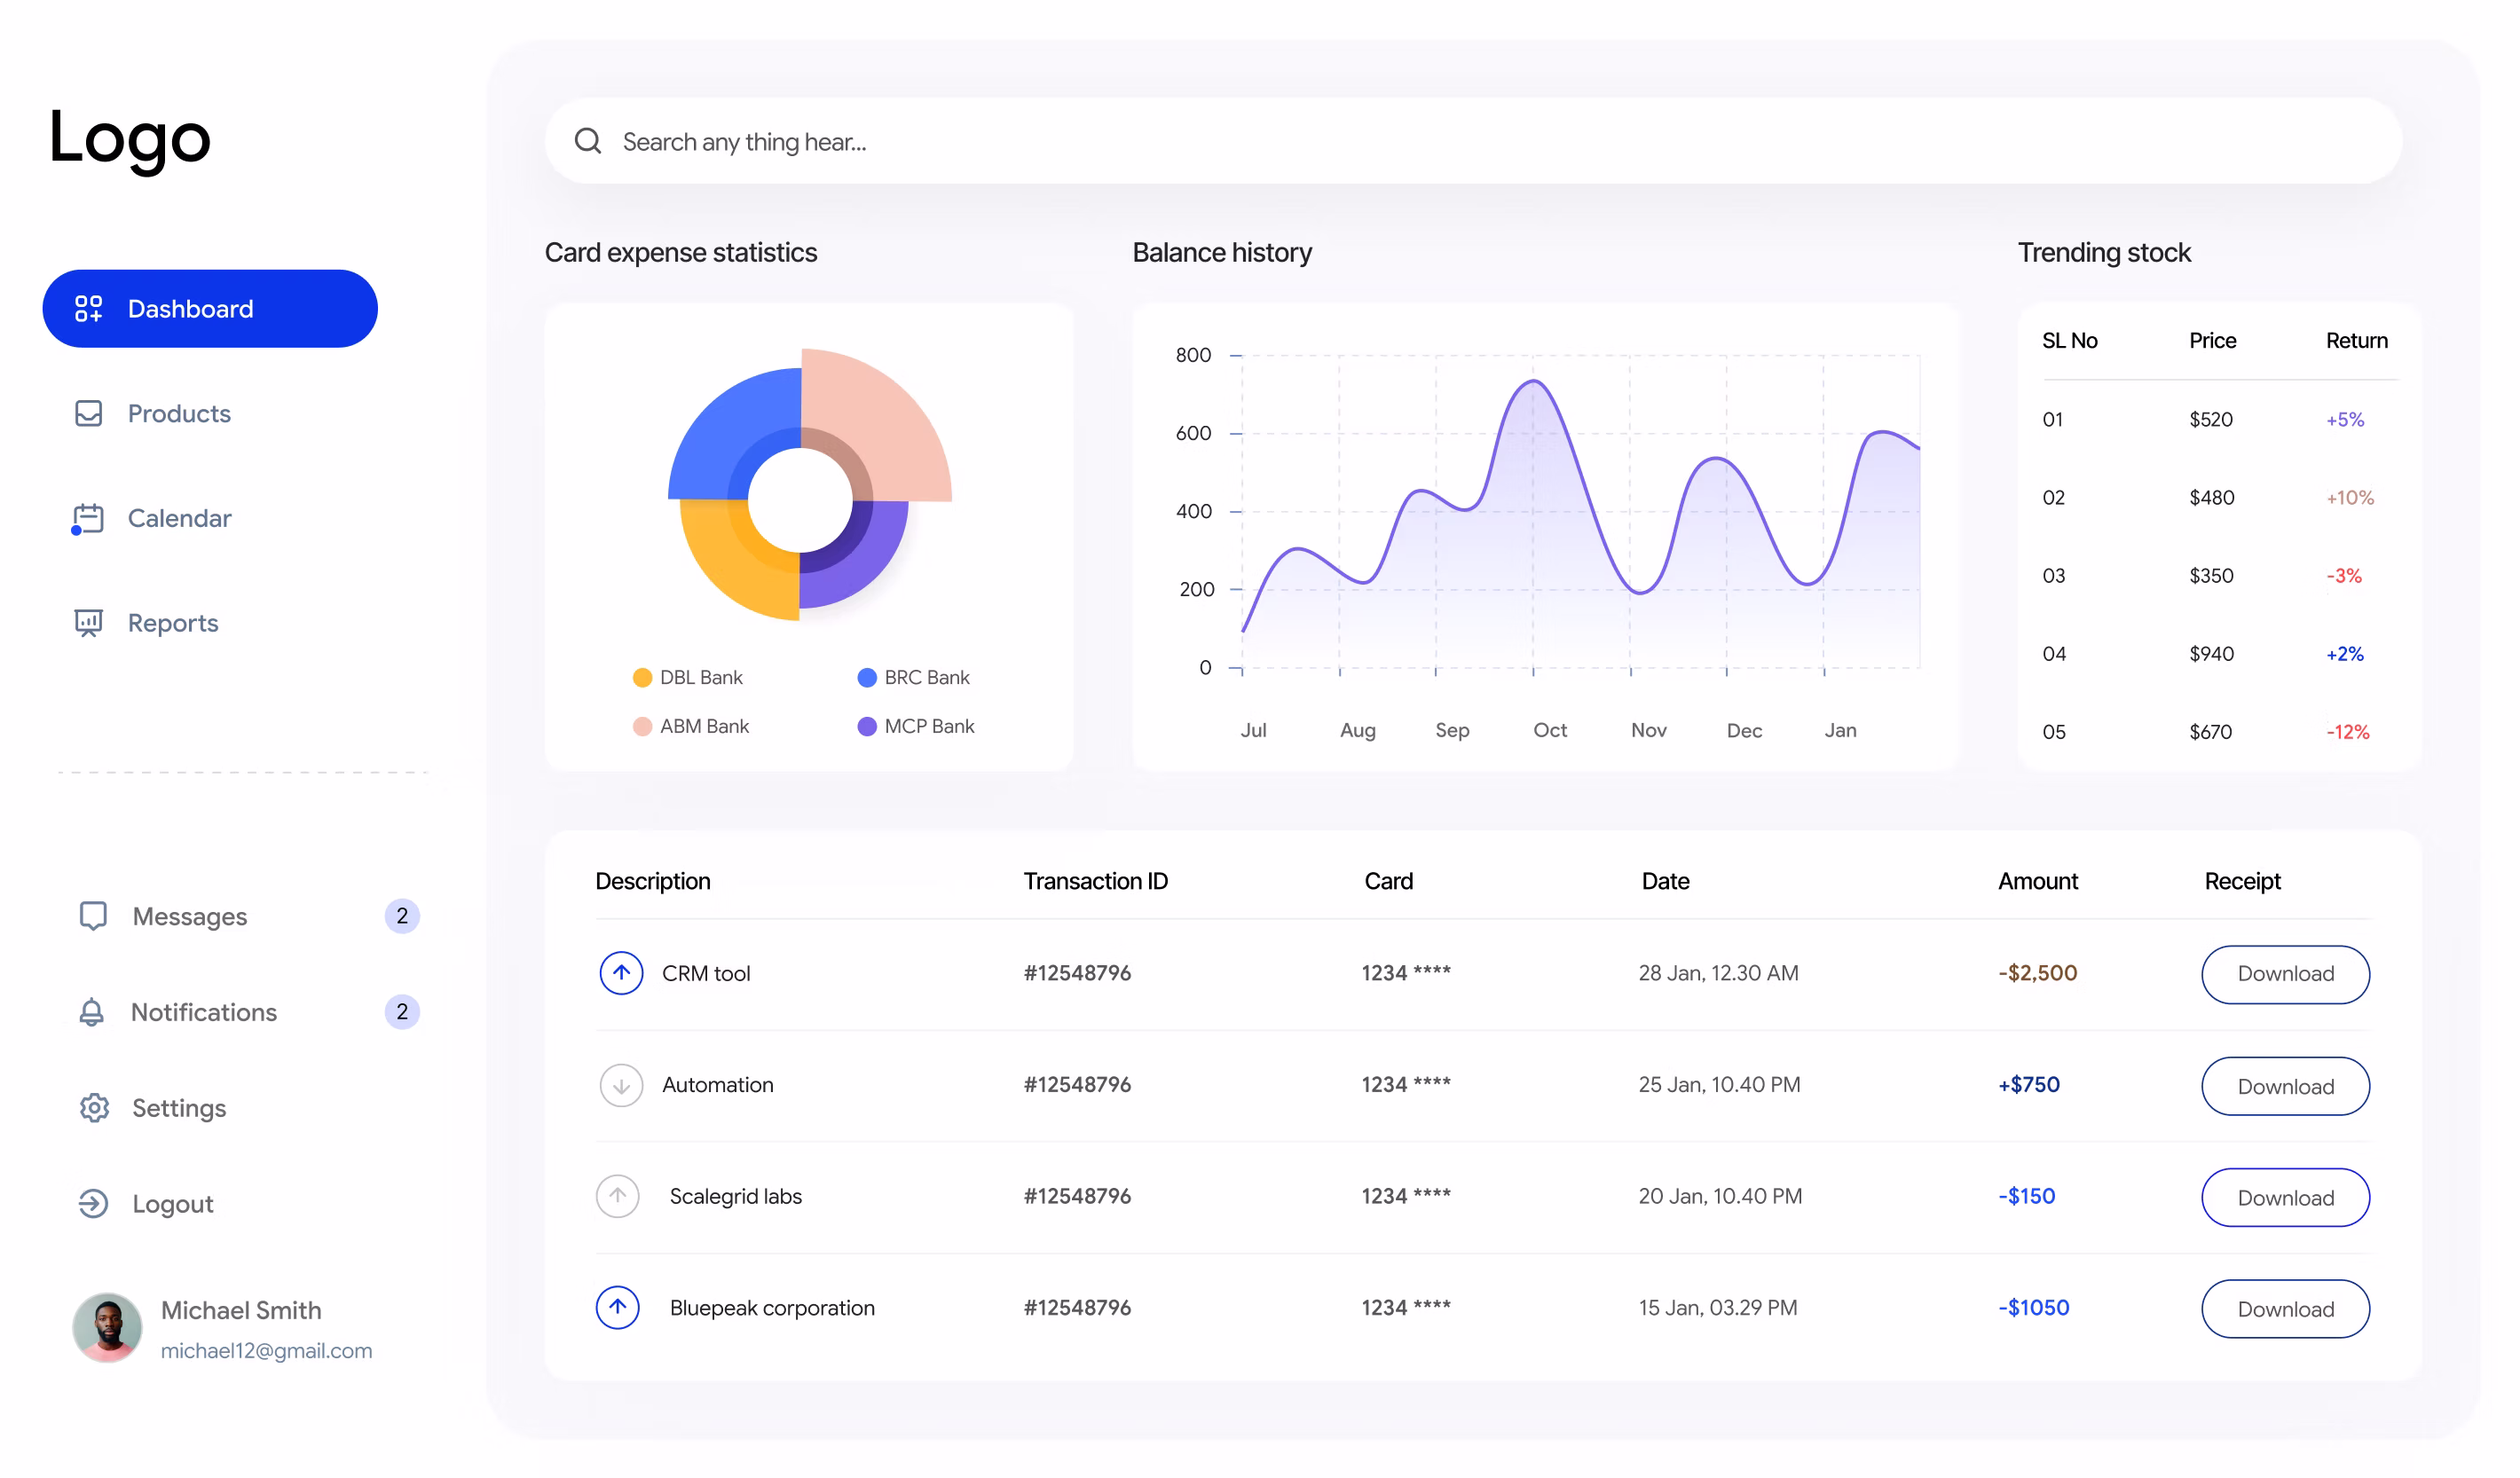This screenshot has height=1478, width=2520.
Task: Click the arrow icon beside Bluepeak corporation
Action: (x=618, y=1308)
